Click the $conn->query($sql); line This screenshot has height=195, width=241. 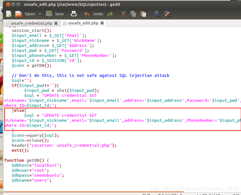click(x=35, y=135)
